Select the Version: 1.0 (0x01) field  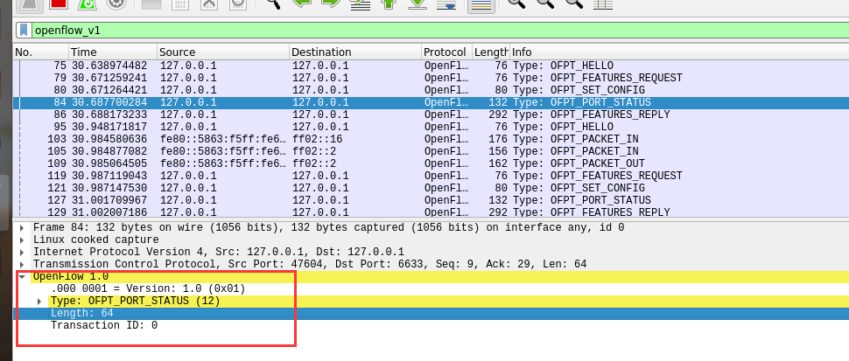431,288
